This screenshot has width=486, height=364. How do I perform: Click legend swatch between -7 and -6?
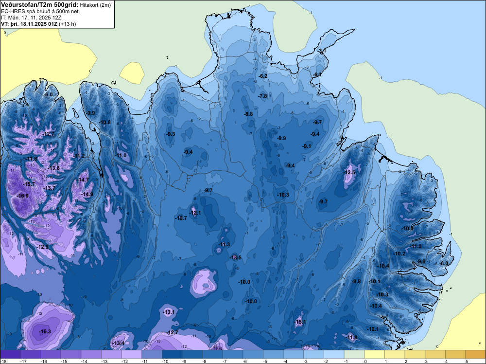click(x=233, y=354)
